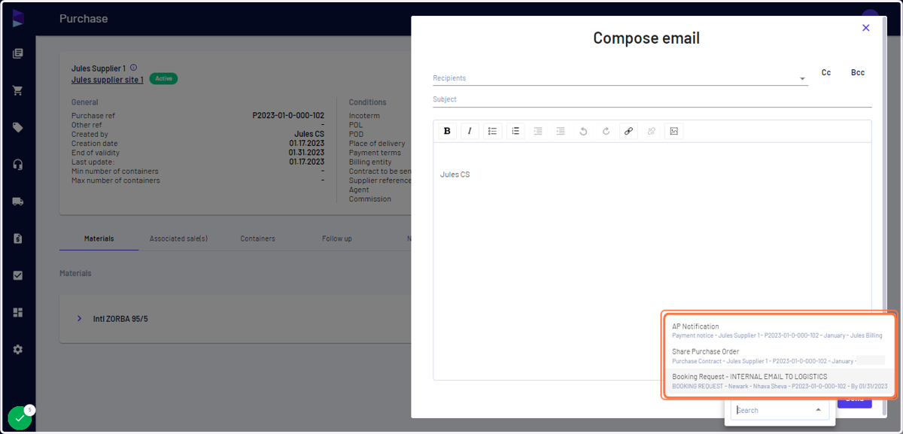Click the Subject input field

coord(652,99)
